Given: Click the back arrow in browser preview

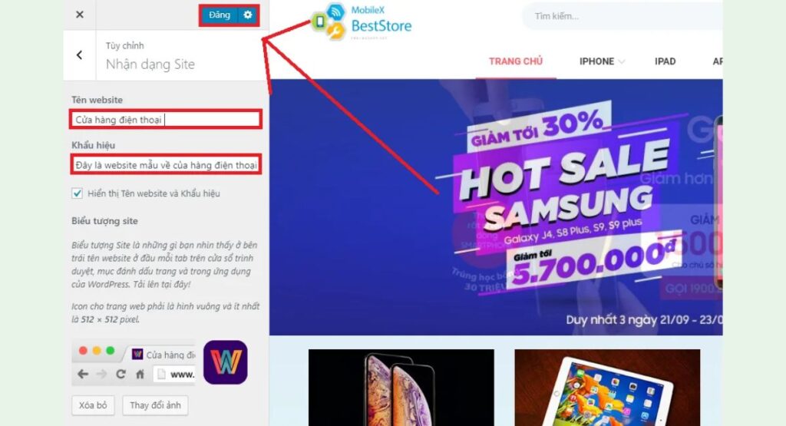Looking at the screenshot, I should [x=83, y=374].
